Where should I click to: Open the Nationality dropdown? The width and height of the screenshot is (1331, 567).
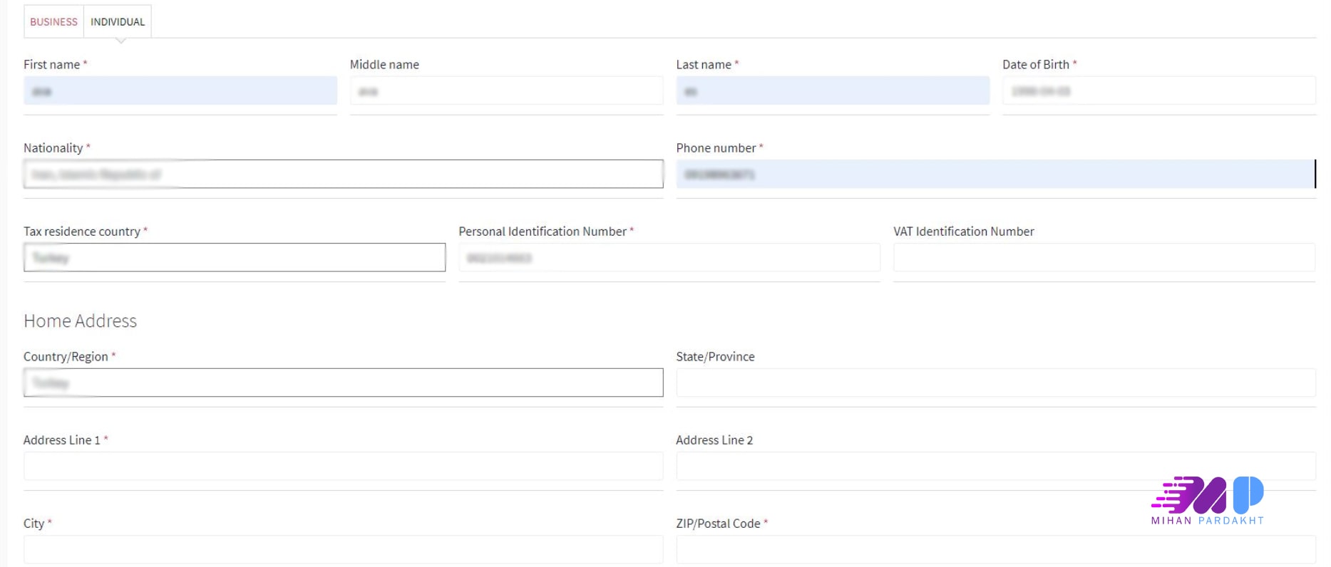coord(343,175)
